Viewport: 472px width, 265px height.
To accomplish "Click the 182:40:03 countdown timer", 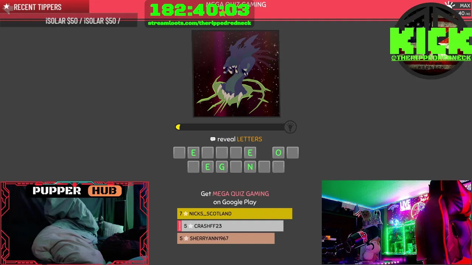I will pos(199,10).
